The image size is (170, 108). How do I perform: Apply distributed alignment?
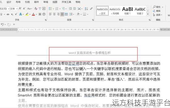click(66, 14)
